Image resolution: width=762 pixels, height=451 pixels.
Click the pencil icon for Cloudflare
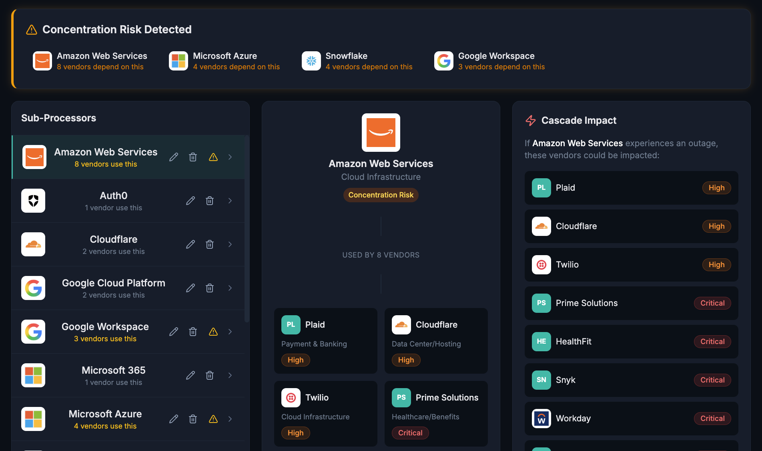pyautogui.click(x=190, y=244)
